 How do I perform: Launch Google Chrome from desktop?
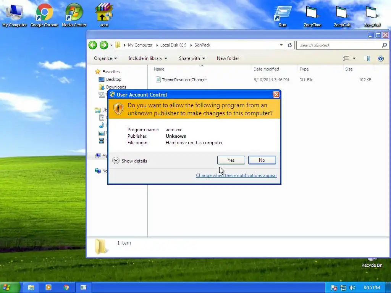coord(44,14)
